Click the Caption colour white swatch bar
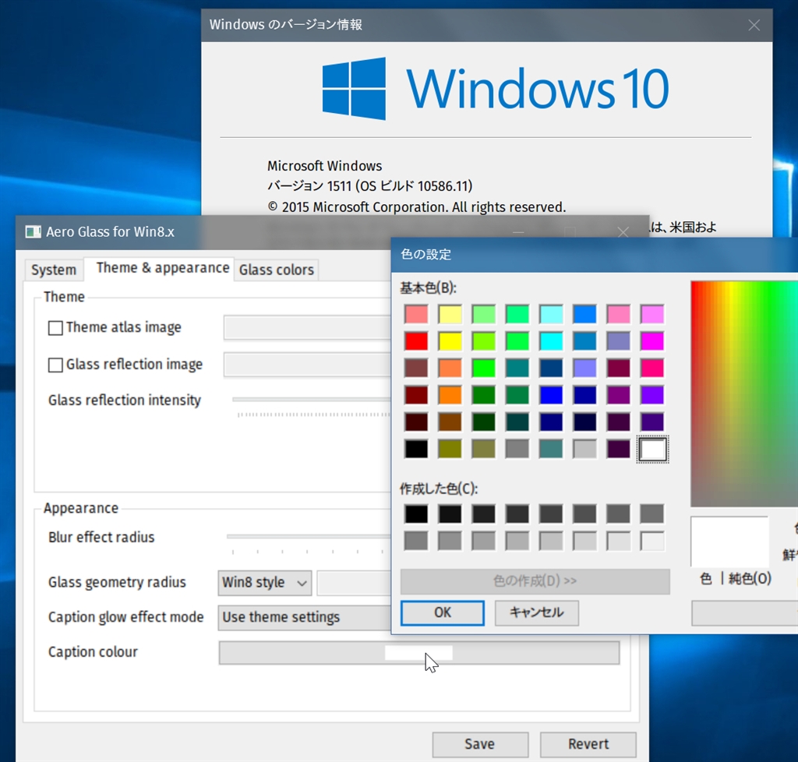Image resolution: width=798 pixels, height=762 pixels. coord(418,653)
